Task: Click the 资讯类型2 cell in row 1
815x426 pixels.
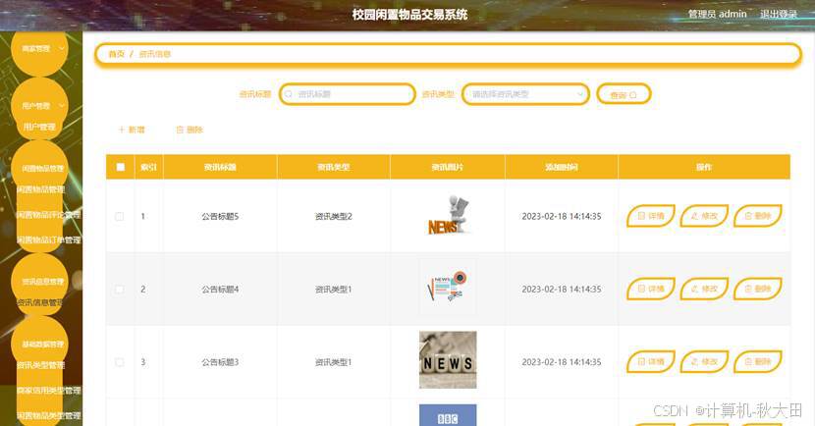Action: (334, 217)
